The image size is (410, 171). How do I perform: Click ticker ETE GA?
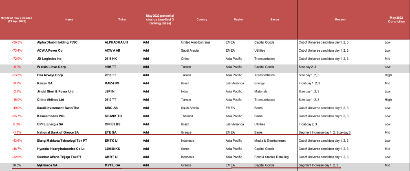coord(110,133)
